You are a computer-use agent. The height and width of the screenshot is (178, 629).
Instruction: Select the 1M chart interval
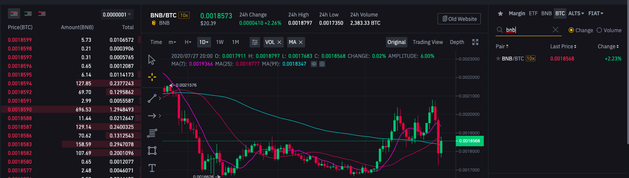236,42
